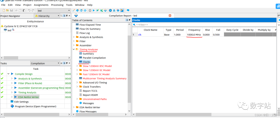Toggle pin for the Project Navigator panel
This screenshot has height=118, width=280.
(x=64, y=16)
